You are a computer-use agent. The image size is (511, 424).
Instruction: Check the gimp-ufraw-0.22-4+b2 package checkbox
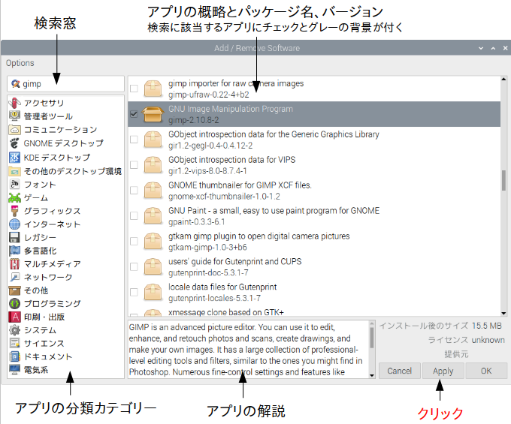pyautogui.click(x=134, y=89)
